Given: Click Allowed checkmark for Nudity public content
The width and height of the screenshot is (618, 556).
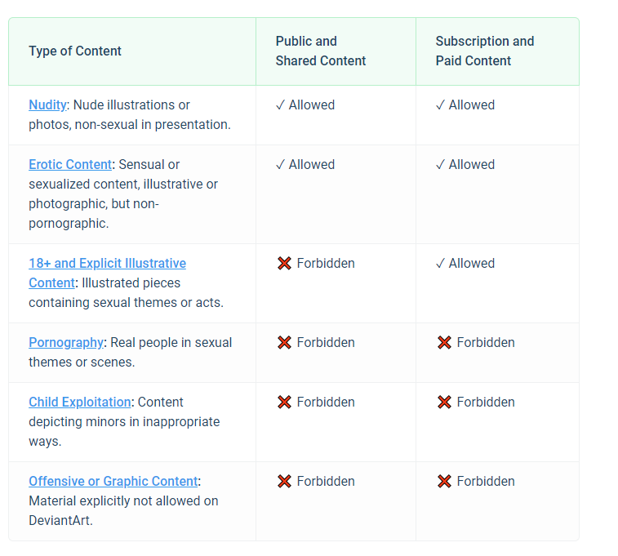Looking at the screenshot, I should [280, 105].
